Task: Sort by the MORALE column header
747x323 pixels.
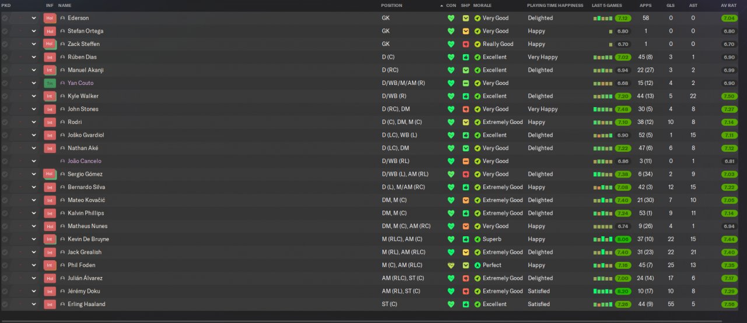Action: (482, 5)
